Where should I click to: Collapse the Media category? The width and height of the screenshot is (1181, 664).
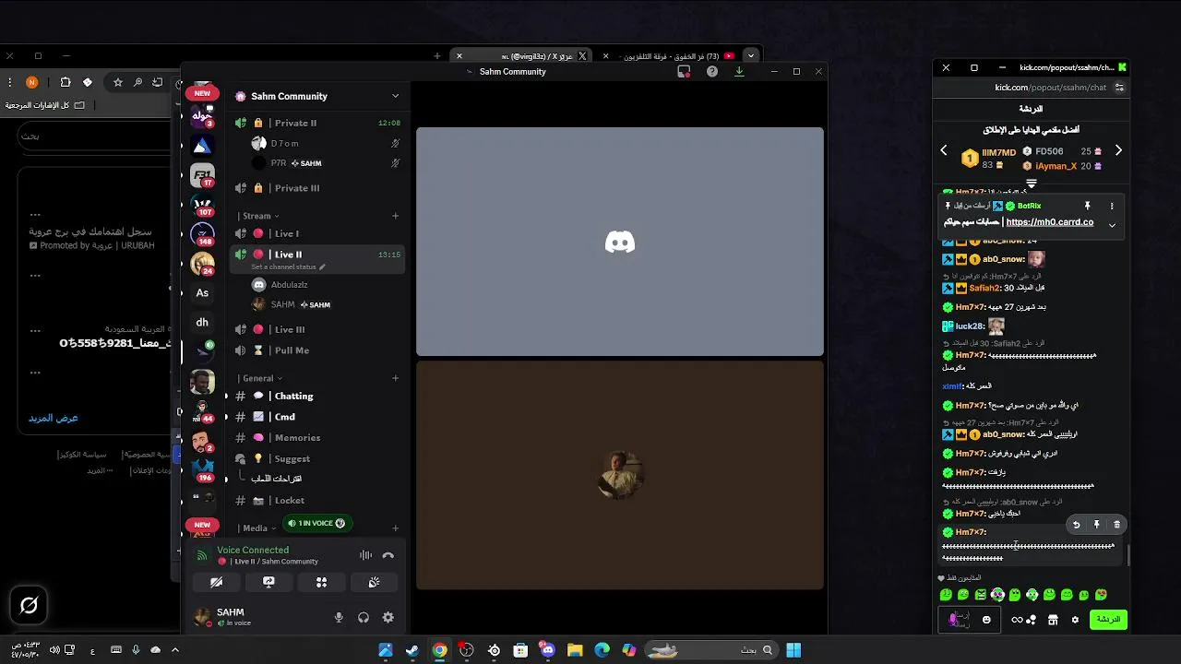(257, 528)
